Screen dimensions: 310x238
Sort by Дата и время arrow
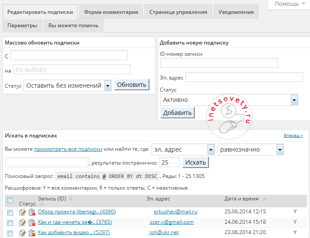click(265, 199)
